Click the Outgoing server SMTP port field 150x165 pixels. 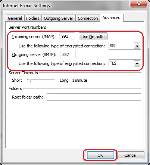coord(68,55)
